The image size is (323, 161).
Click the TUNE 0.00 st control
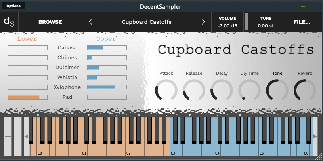click(x=266, y=22)
